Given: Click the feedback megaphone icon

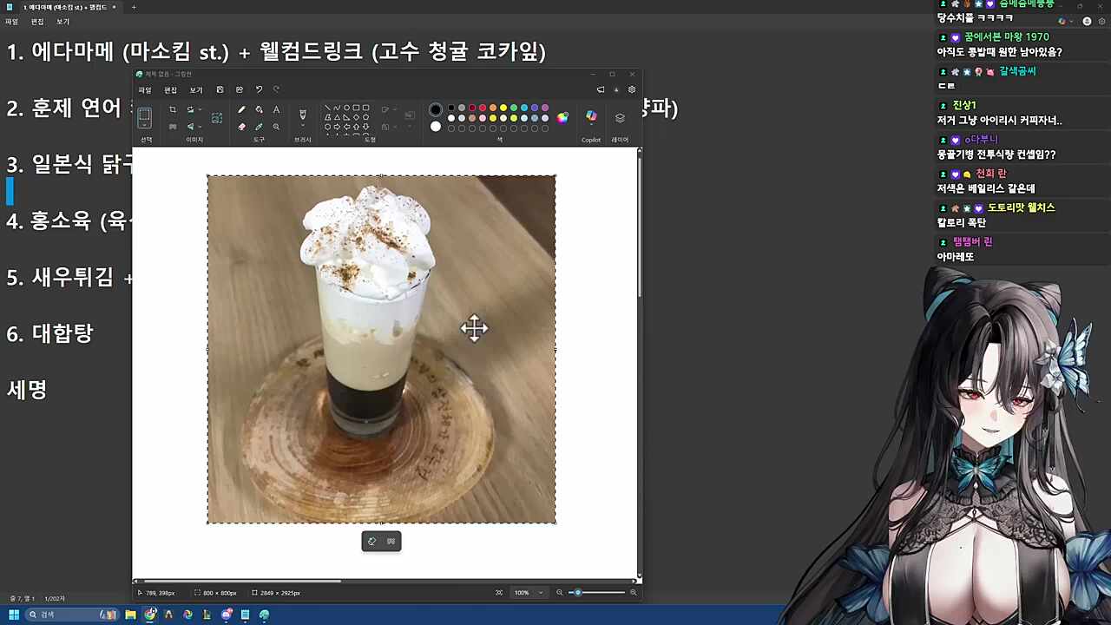Looking at the screenshot, I should (x=601, y=89).
